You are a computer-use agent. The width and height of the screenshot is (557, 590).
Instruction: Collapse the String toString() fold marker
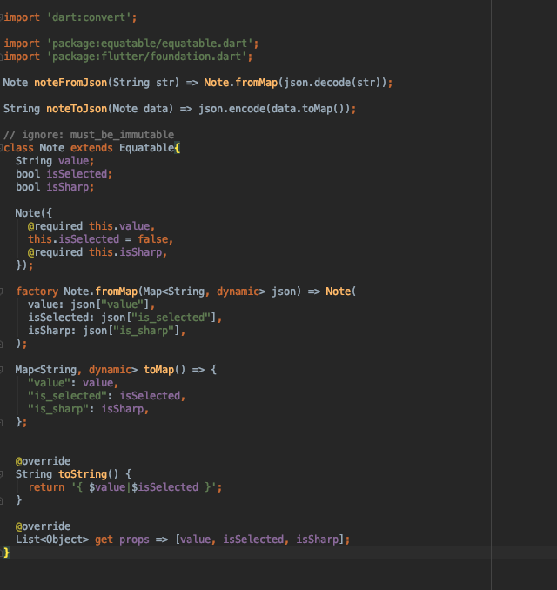[x=1, y=474]
